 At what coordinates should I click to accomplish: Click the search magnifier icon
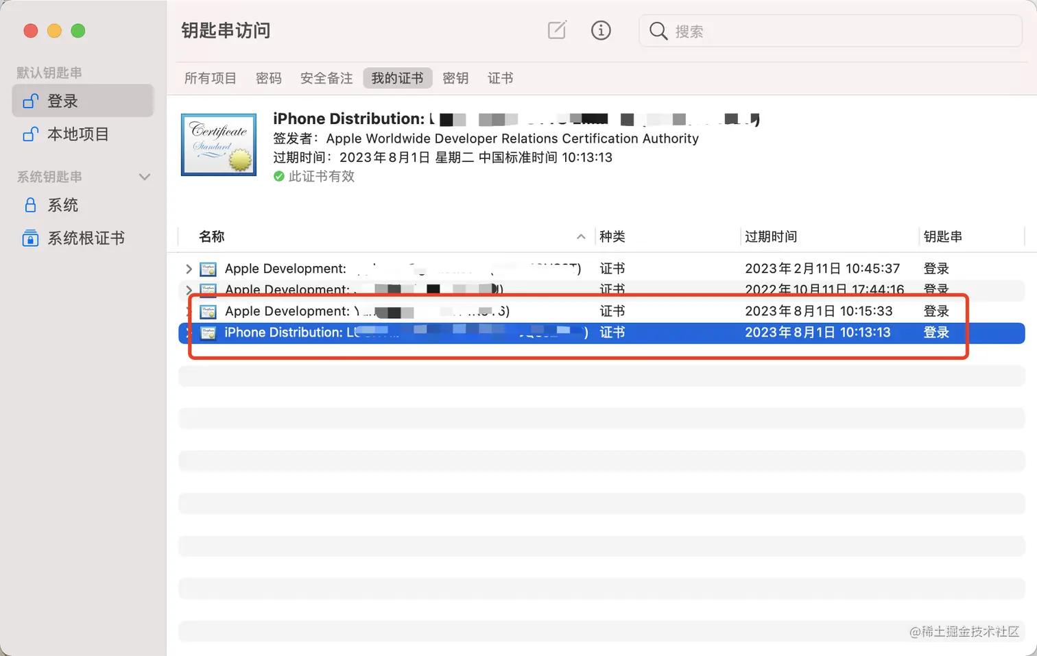[x=658, y=31]
